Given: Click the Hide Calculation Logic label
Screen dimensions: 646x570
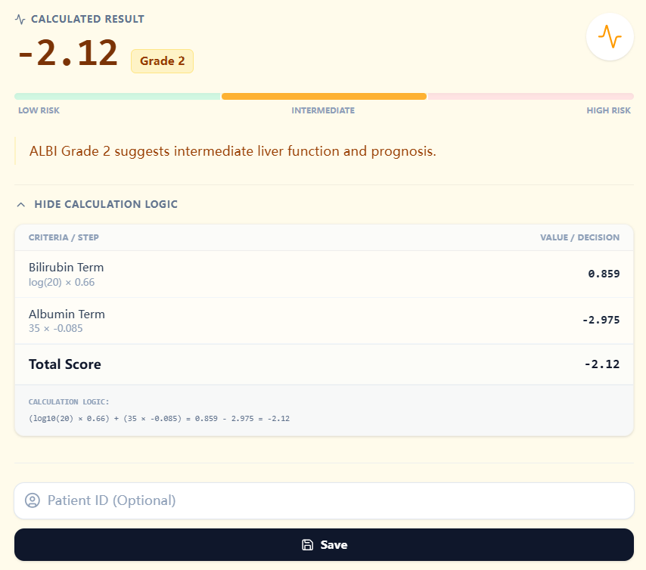Looking at the screenshot, I should pyautogui.click(x=106, y=205).
